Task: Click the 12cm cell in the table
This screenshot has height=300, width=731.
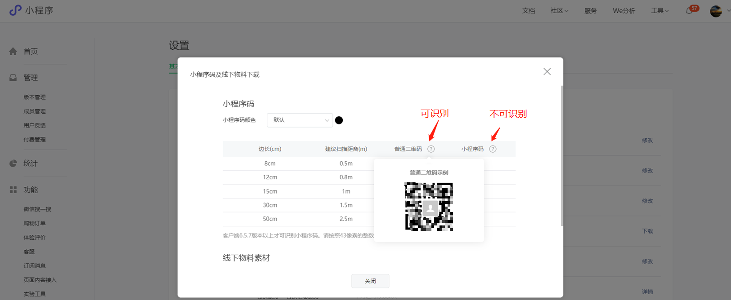Action: point(270,177)
